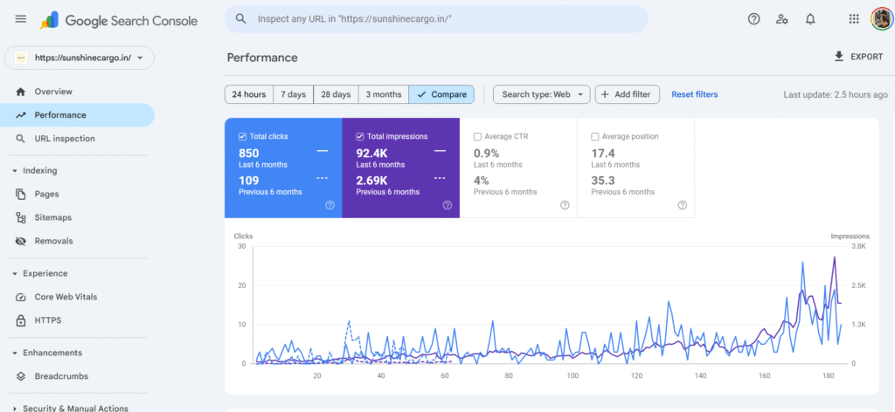The image size is (895, 412).
Task: Click the Add filter button
Action: tap(628, 94)
